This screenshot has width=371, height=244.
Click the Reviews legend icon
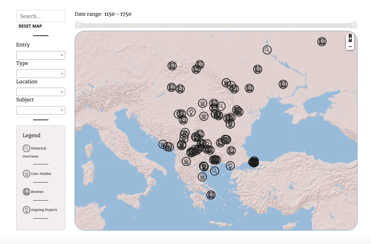27,192
